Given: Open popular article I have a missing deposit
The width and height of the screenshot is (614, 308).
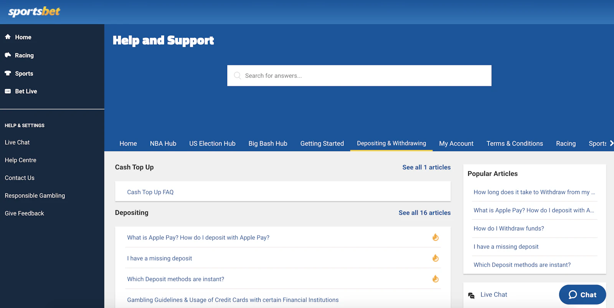Looking at the screenshot, I should (x=506, y=247).
